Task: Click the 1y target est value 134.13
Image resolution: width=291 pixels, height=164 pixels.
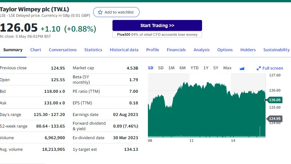Action: click(131, 150)
